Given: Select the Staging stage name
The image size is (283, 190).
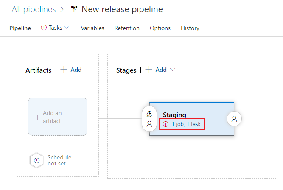Looking at the screenshot, I should click(174, 115).
